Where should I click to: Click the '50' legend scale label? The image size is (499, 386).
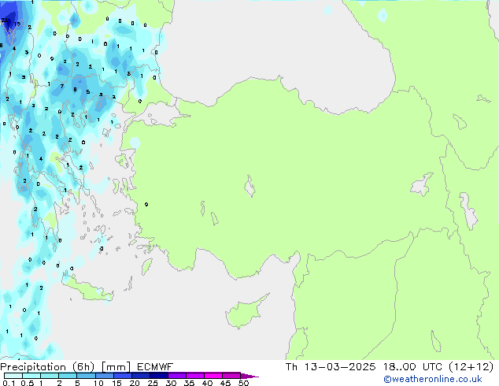tap(243, 383)
